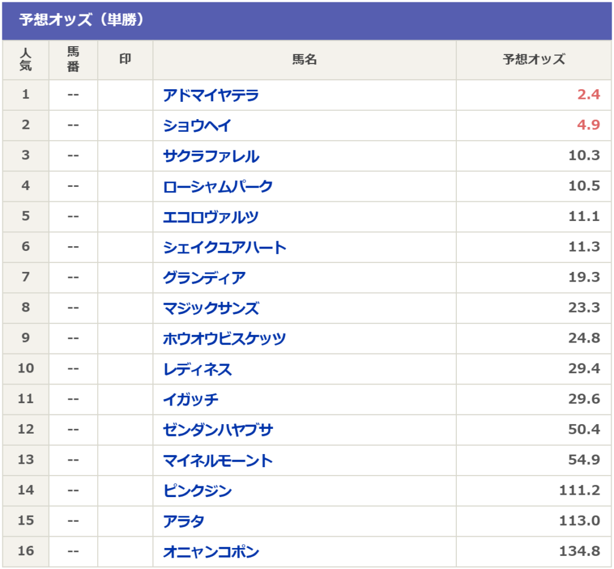
Task: Select the エコロヴァルツ link
Action: pyautogui.click(x=210, y=217)
